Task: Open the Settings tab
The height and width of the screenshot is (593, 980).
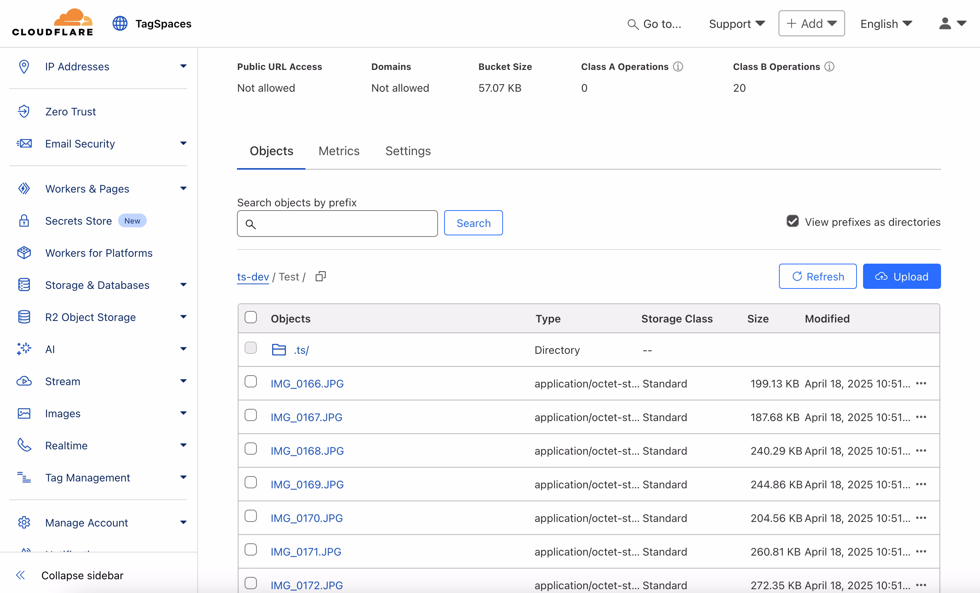Action: (x=408, y=151)
